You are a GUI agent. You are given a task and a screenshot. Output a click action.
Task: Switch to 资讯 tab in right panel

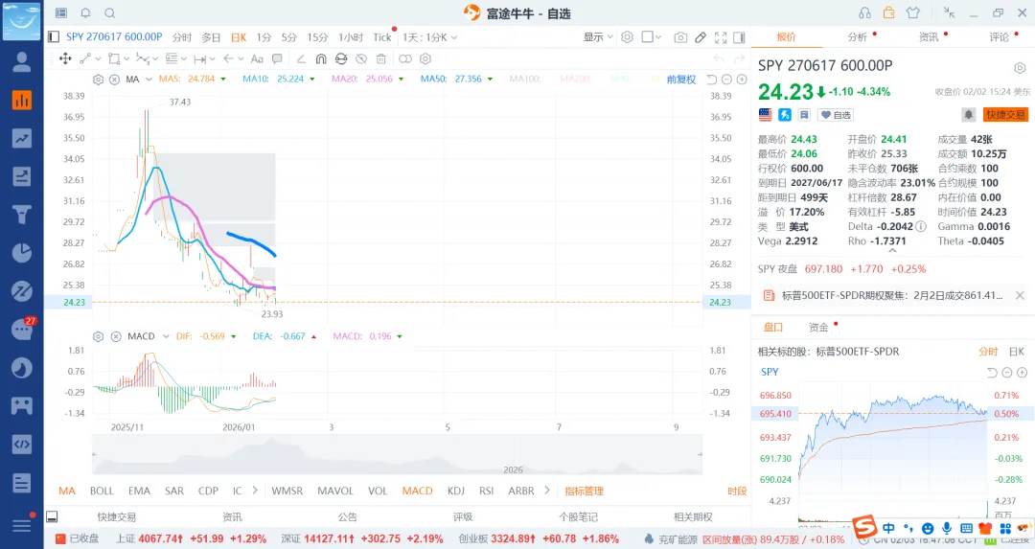[x=929, y=37]
